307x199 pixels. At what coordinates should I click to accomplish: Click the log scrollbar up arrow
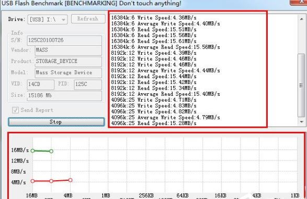point(302,19)
